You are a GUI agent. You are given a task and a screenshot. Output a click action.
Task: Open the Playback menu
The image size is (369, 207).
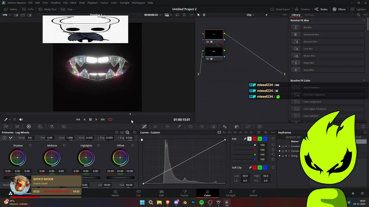[93, 3]
